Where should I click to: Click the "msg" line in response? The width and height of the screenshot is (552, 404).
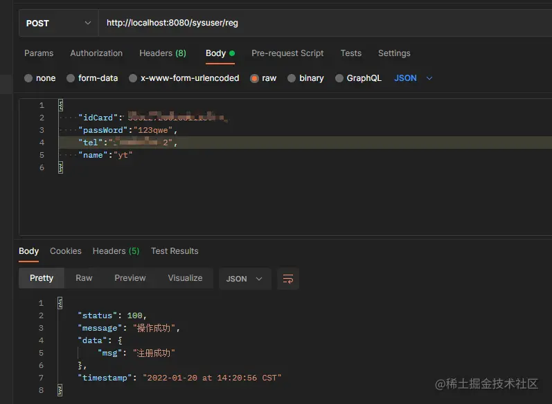tap(136, 353)
